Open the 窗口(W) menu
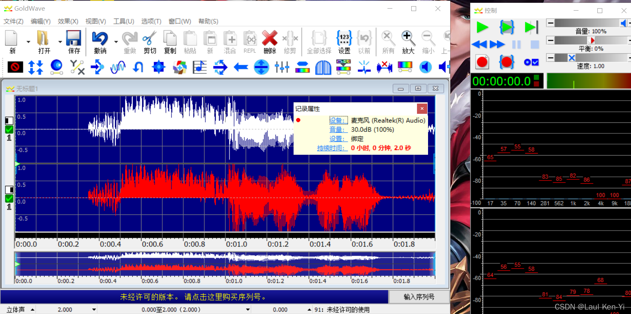The image size is (631, 314). click(x=180, y=21)
